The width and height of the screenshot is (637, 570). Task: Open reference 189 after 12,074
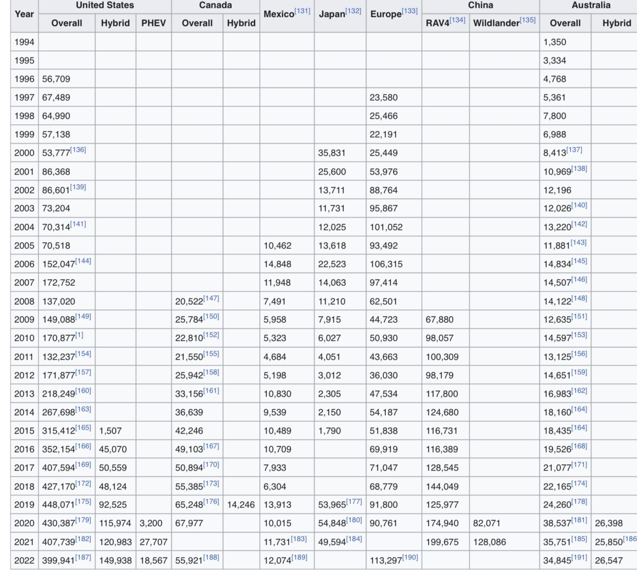coord(299,557)
